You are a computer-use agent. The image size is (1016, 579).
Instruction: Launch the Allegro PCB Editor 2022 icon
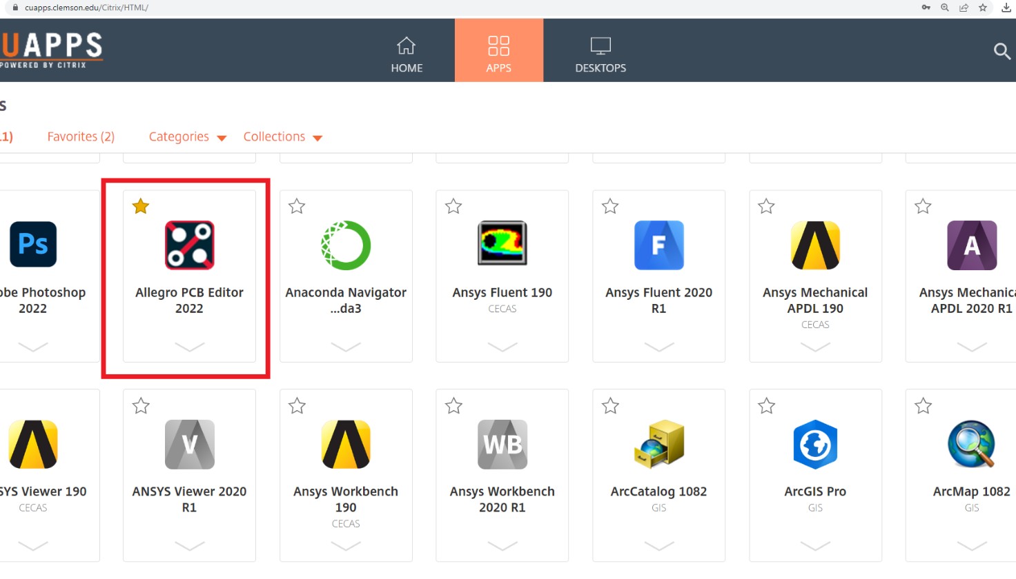pos(189,245)
